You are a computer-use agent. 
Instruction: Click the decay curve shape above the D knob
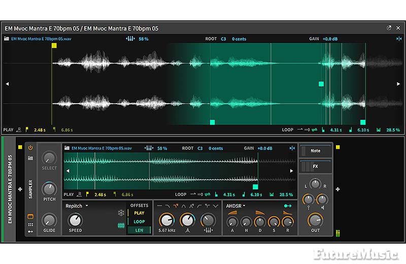pos(260,213)
